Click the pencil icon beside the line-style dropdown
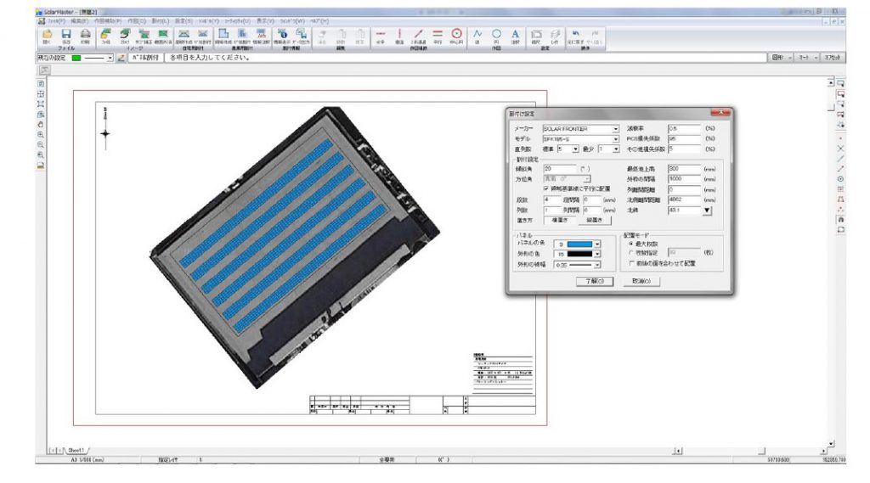This screenshot has height=483, width=870. (x=121, y=58)
